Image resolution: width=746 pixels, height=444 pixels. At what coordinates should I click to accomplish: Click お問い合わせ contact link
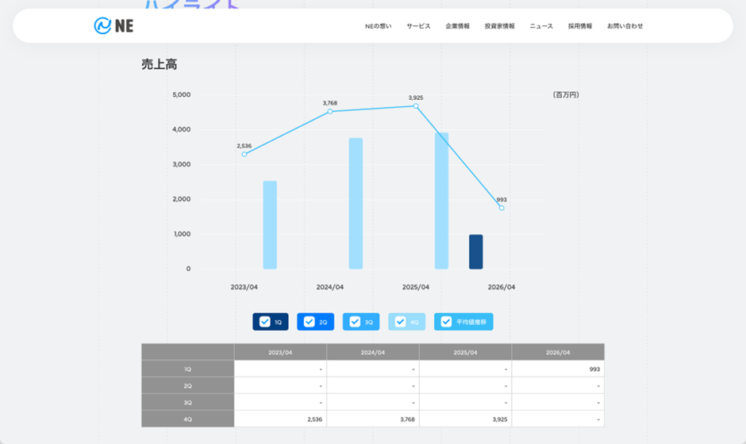625,26
